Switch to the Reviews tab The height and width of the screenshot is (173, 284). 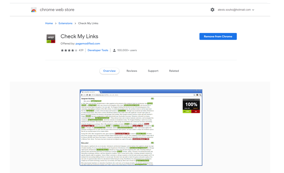pos(132,71)
